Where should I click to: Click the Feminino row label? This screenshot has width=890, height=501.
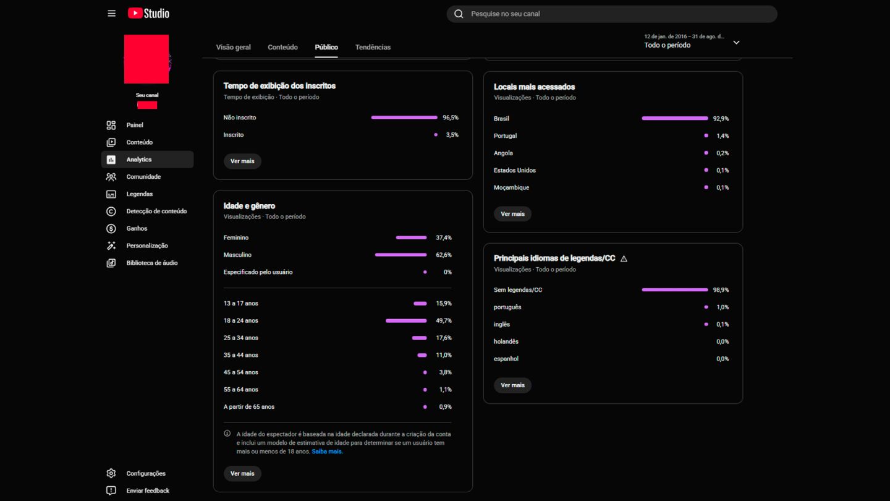236,238
